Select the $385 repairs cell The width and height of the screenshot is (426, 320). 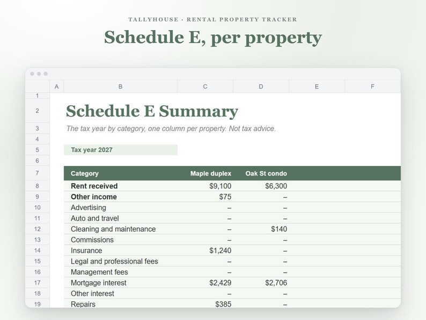pos(205,304)
